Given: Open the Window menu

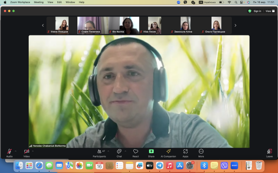Looking at the screenshot, I should 70,2.
